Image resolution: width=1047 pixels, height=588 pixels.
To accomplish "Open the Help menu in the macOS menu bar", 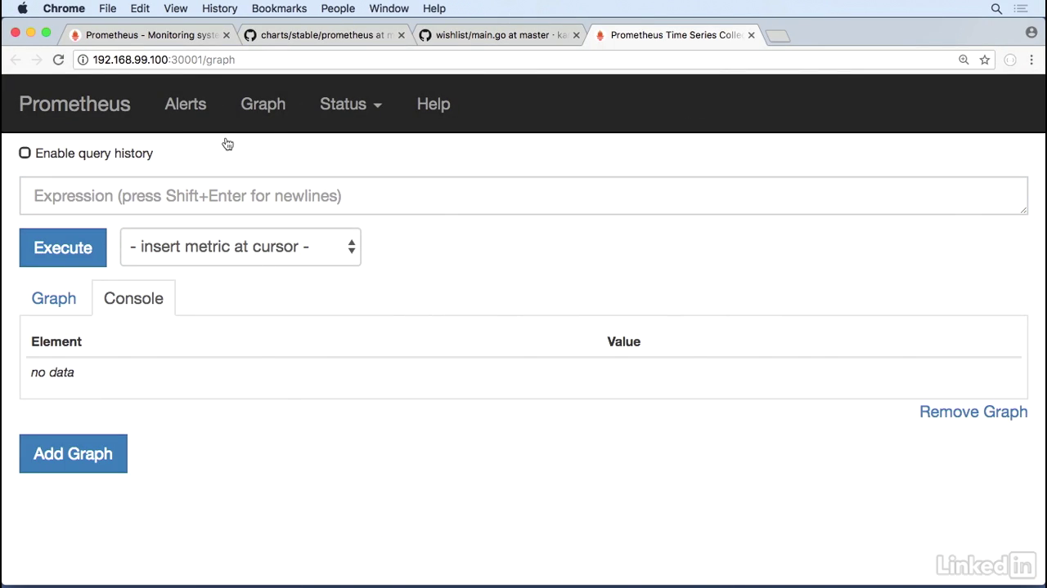I will tap(434, 8).
